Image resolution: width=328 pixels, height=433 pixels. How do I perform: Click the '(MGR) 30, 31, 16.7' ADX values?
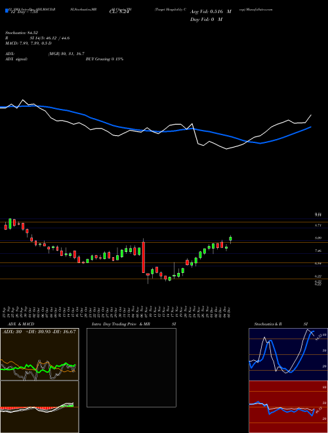tap(66, 54)
